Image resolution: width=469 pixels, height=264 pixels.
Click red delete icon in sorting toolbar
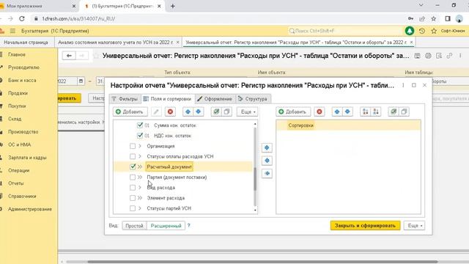(320, 111)
